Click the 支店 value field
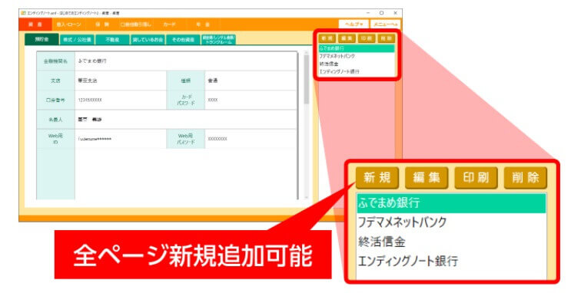This screenshot has width=571, height=293. click(x=121, y=81)
